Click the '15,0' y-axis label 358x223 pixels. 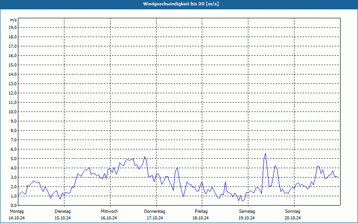coord(13,65)
